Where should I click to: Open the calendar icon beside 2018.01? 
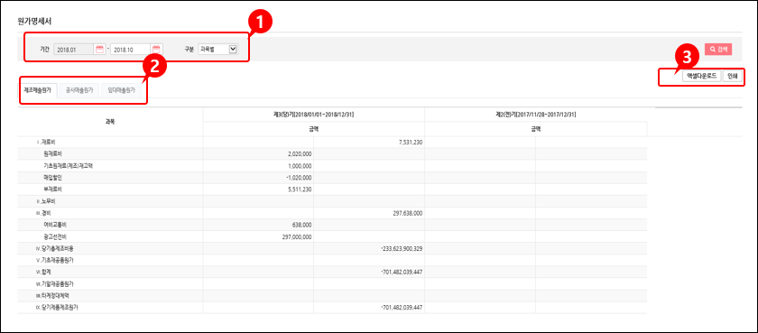point(99,49)
